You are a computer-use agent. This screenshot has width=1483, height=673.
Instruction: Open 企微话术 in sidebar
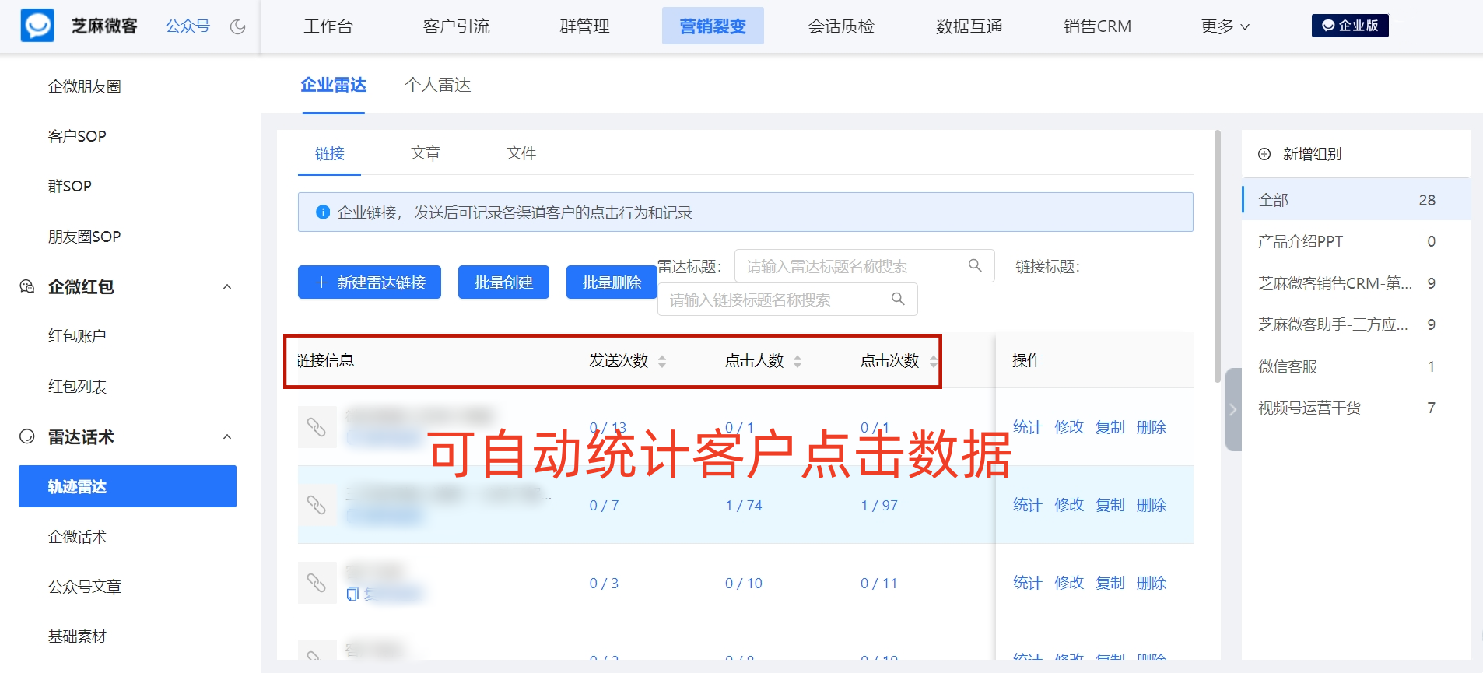click(x=77, y=537)
